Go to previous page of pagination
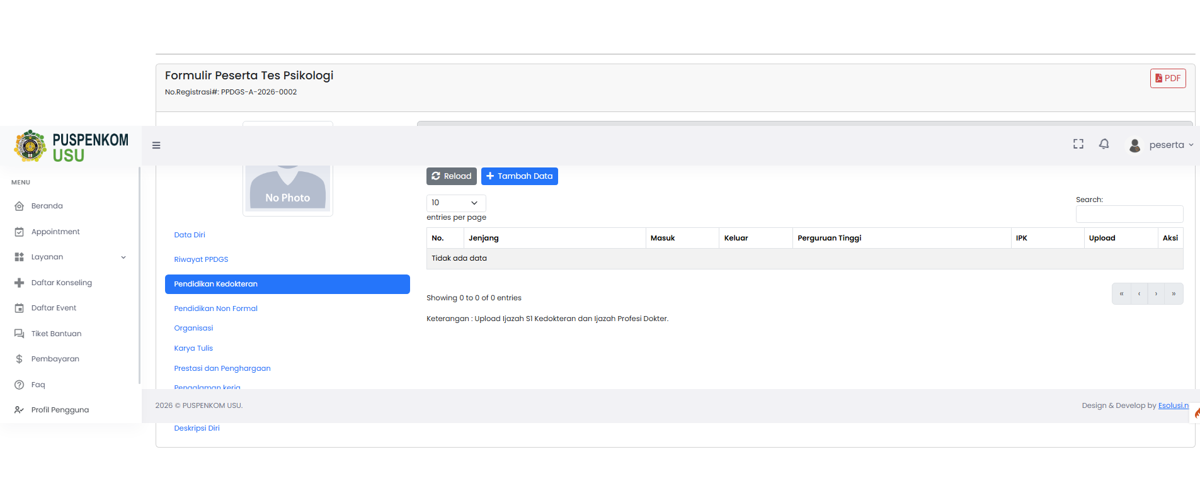Image resolution: width=1200 pixels, height=481 pixels. [x=1139, y=294]
